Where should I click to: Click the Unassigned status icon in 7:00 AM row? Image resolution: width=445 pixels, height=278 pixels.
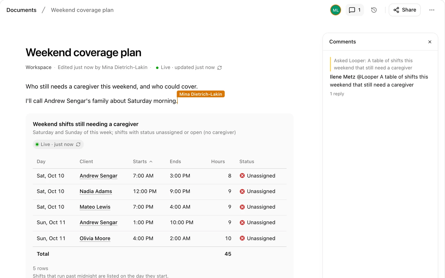coord(242,176)
